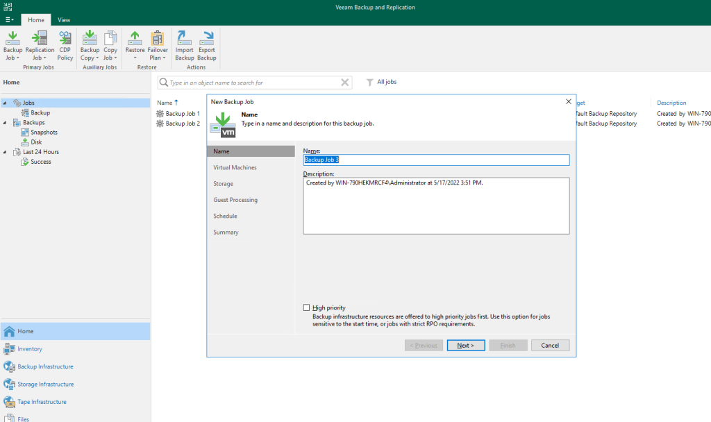
Task: Click the Backup Infrastructure view icon
Action: [x=9, y=366]
